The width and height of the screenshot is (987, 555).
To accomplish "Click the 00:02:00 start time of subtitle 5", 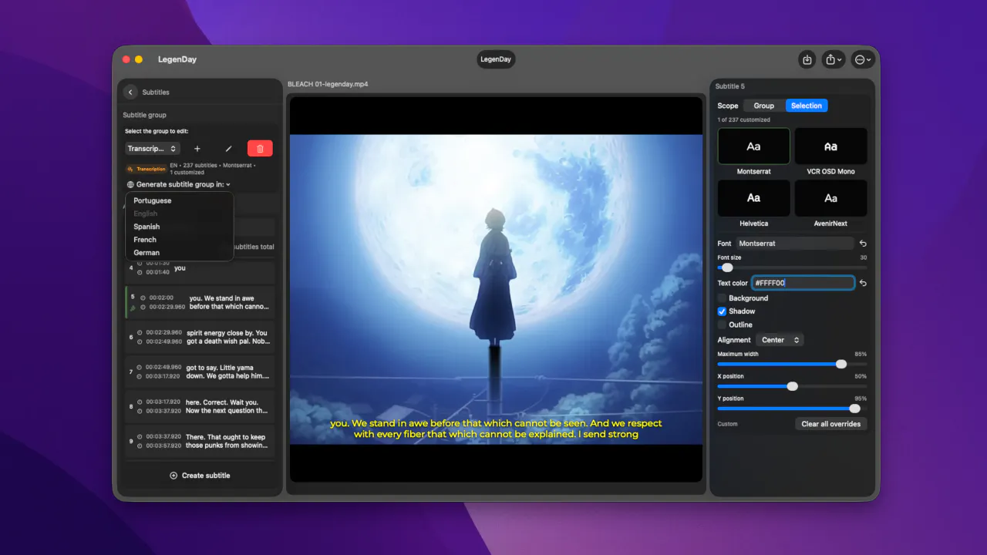I will coord(161,298).
